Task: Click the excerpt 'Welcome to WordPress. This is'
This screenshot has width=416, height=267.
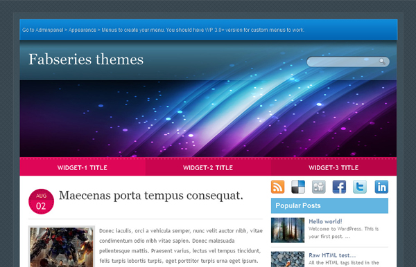Action: 344,229
